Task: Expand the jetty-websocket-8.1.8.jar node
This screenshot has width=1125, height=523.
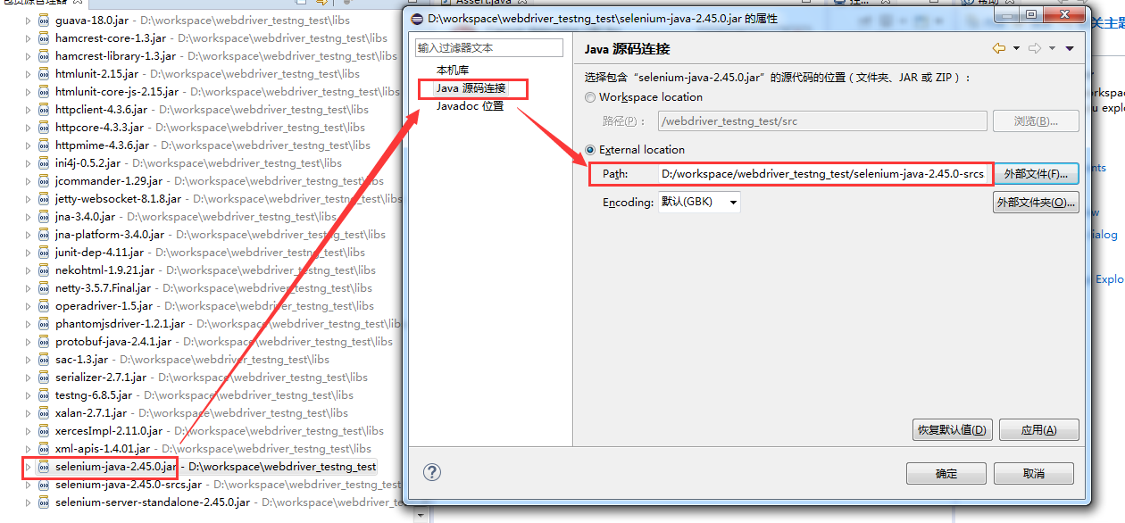Action: coord(28,198)
